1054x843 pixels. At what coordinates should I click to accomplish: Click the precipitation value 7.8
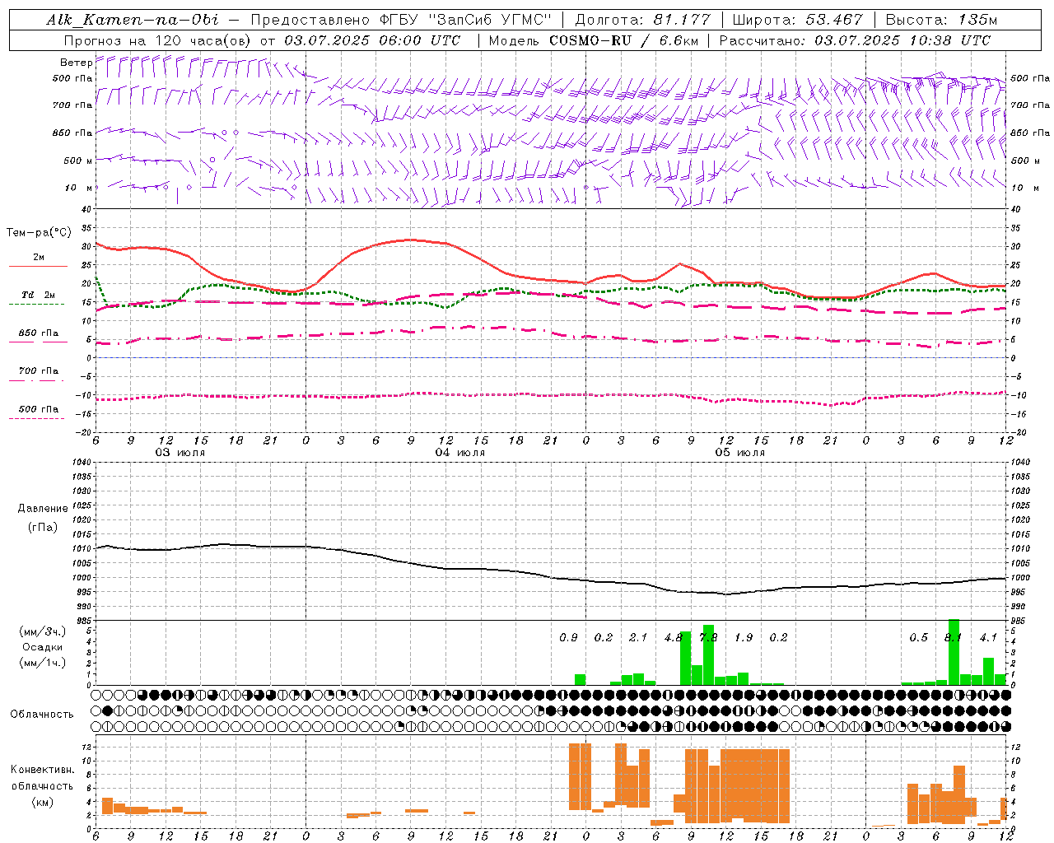point(708,638)
